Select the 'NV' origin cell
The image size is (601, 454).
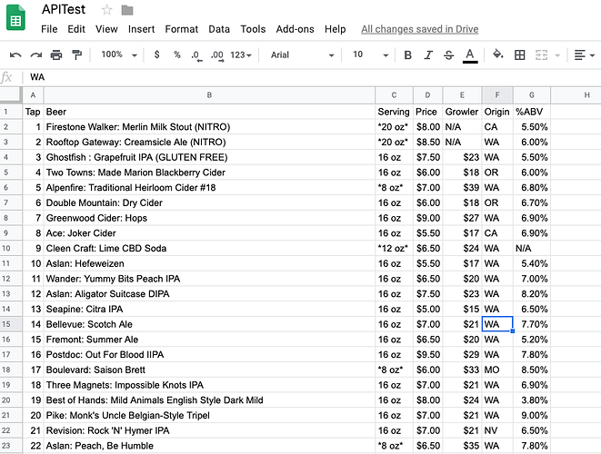497,430
